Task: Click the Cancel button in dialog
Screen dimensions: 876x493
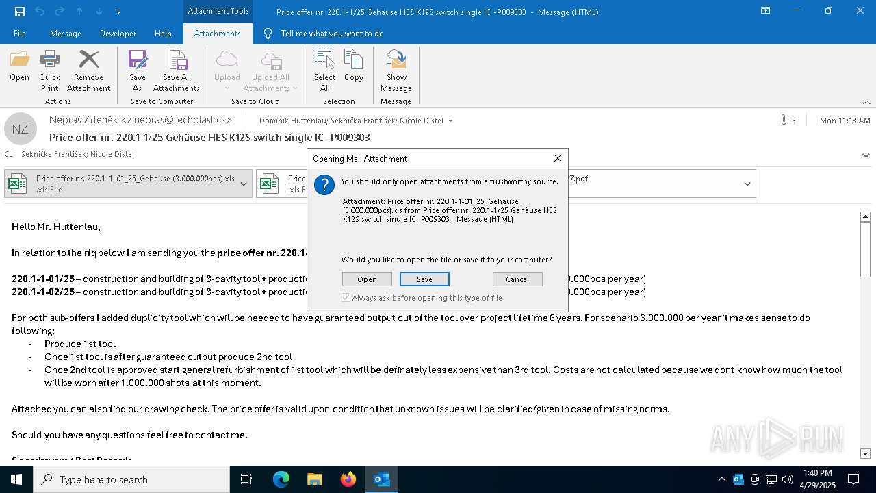Action: (x=517, y=279)
